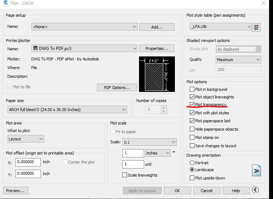Click Apply to Layout button

(142, 191)
